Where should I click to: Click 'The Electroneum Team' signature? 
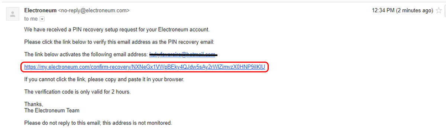[x=52, y=110]
